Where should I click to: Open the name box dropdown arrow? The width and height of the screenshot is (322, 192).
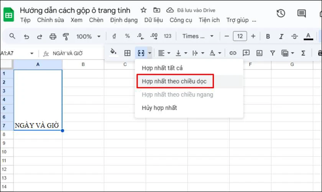click(x=32, y=53)
